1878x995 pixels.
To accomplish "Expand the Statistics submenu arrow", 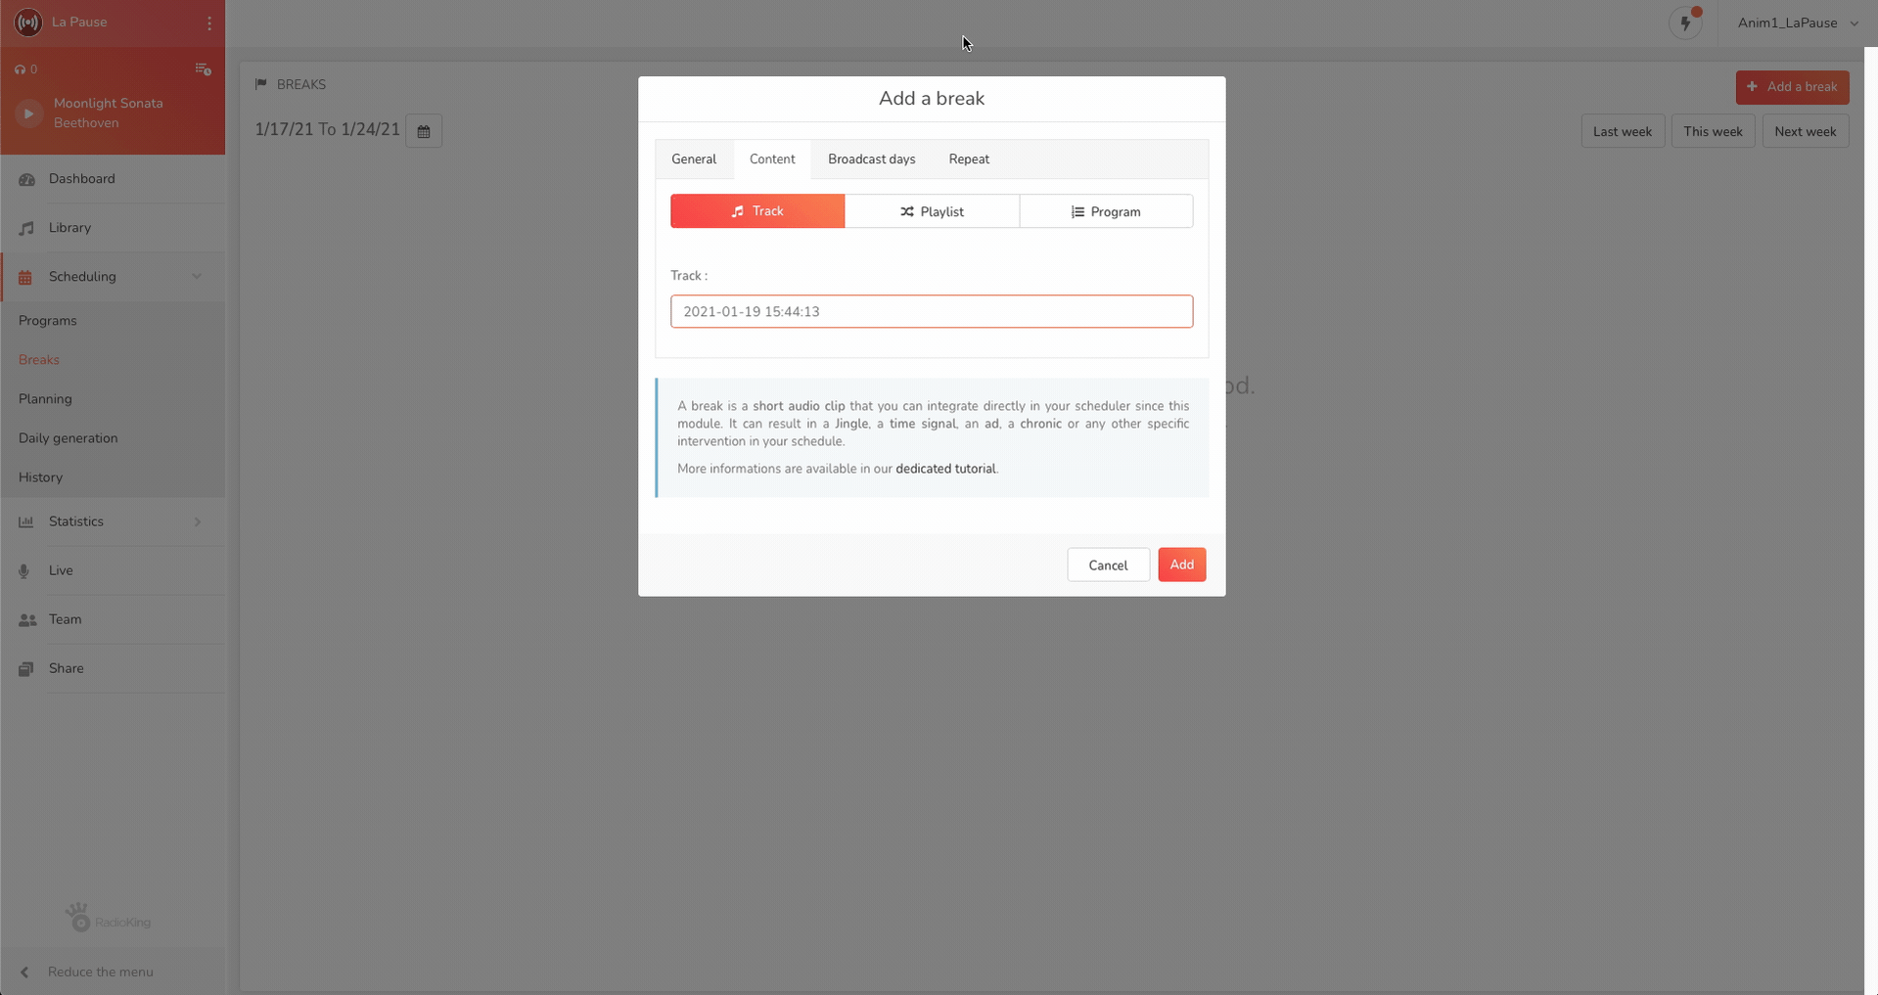I will coord(198,522).
